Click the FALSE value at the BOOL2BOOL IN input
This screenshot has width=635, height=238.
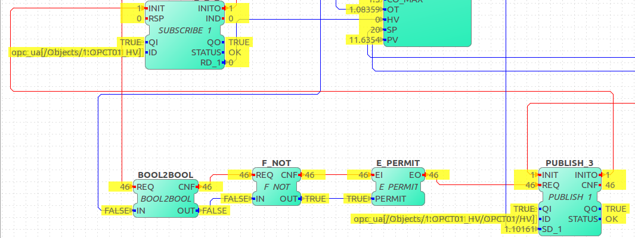(117, 211)
